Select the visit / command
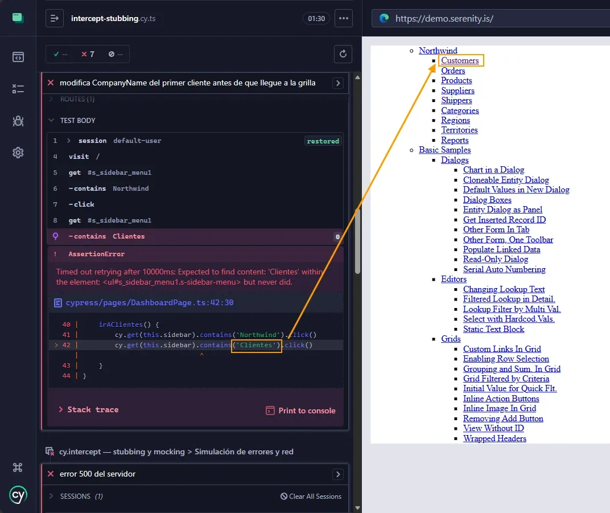The image size is (610, 513). [195, 157]
